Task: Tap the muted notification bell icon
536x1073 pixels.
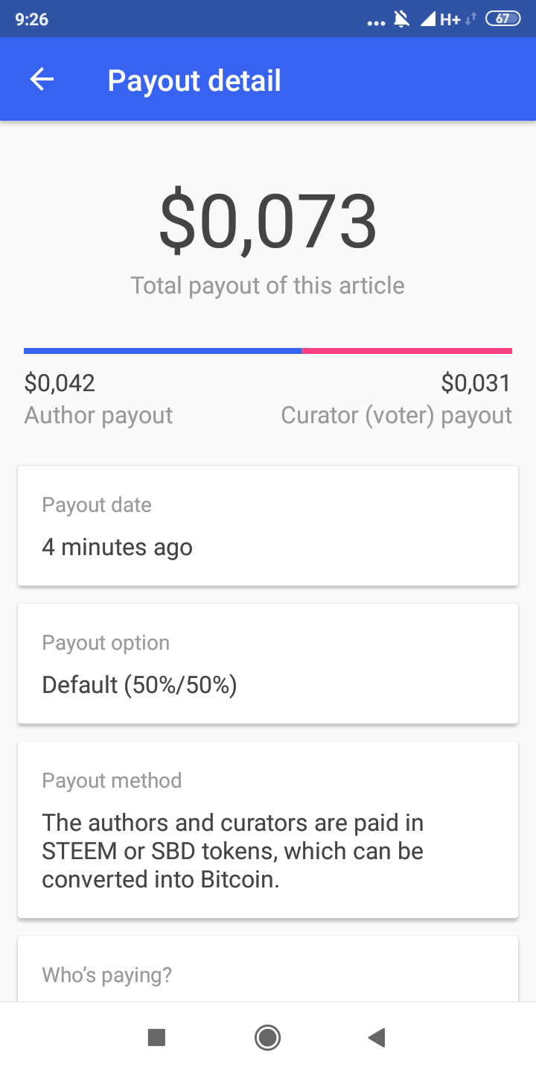Action: click(401, 19)
